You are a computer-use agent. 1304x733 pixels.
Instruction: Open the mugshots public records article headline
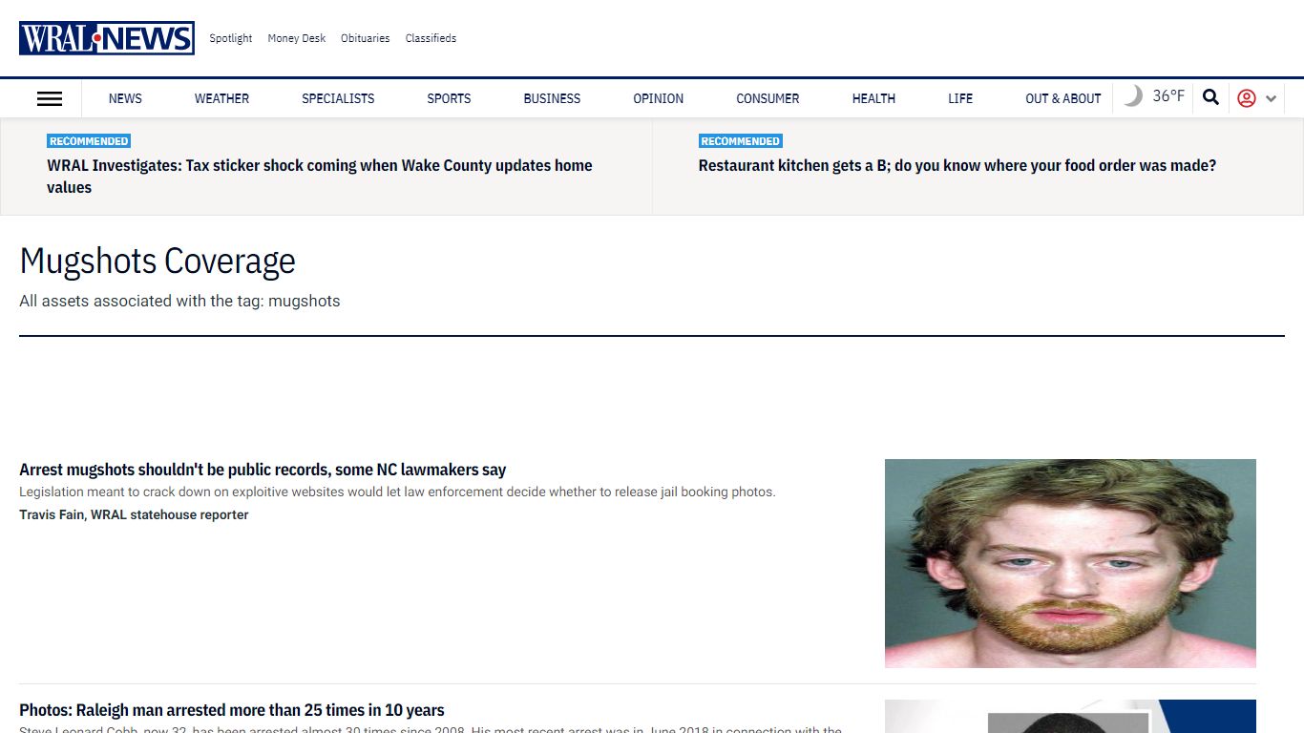(x=263, y=469)
